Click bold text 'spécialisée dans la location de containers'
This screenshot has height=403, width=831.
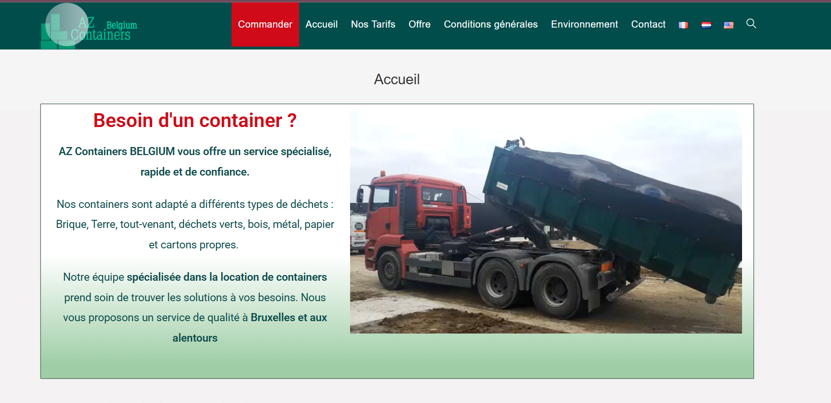[227, 277]
